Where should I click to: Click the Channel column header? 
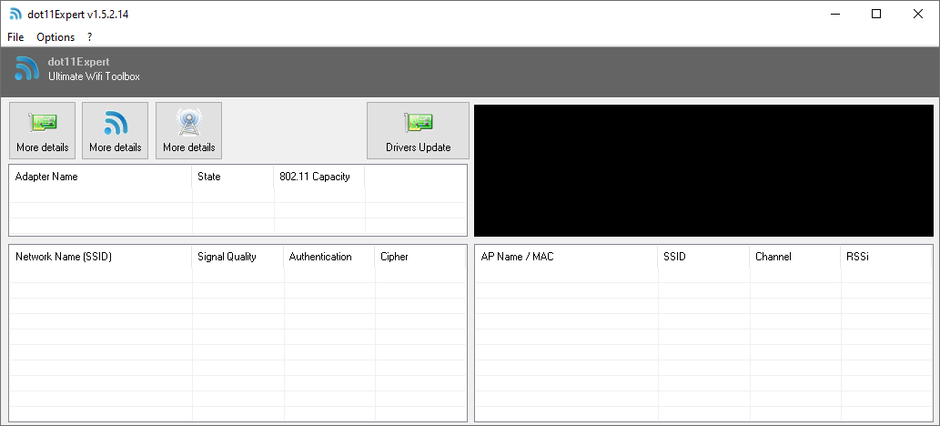(x=795, y=257)
